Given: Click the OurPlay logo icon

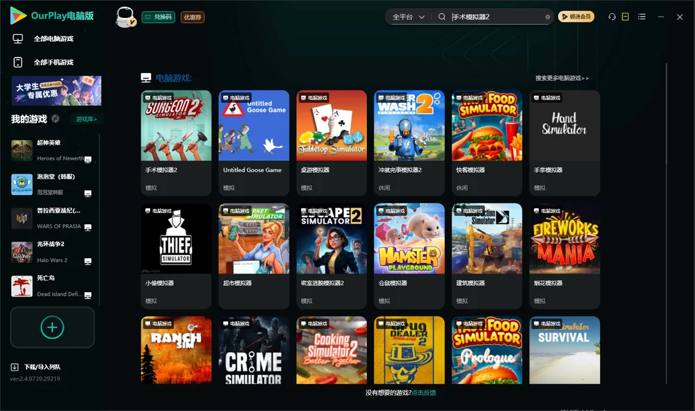Looking at the screenshot, I should 18,15.
